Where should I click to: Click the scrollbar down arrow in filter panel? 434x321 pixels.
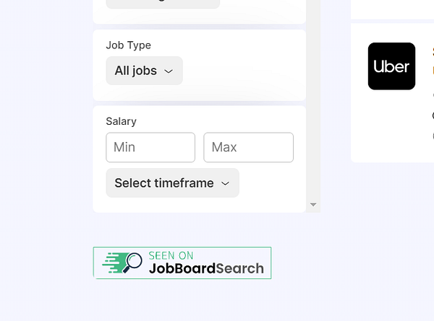pos(313,205)
